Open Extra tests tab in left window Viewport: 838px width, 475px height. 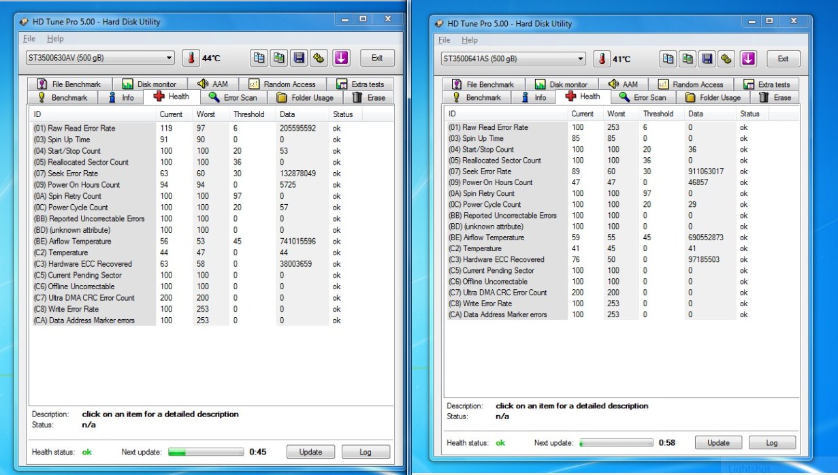pos(360,84)
